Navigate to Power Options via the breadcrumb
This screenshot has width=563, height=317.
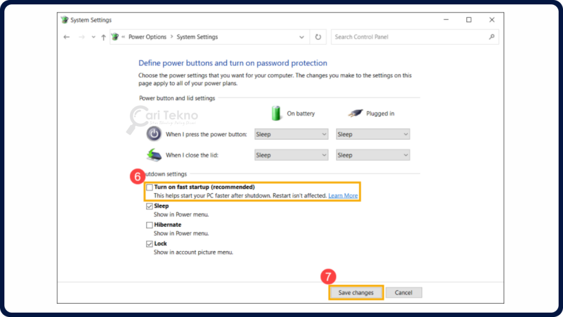click(x=148, y=36)
